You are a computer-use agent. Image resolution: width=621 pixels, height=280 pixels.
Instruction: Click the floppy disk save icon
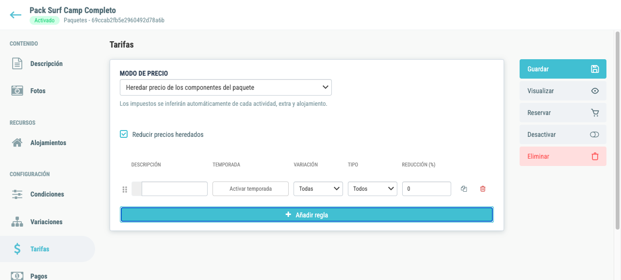coord(595,69)
